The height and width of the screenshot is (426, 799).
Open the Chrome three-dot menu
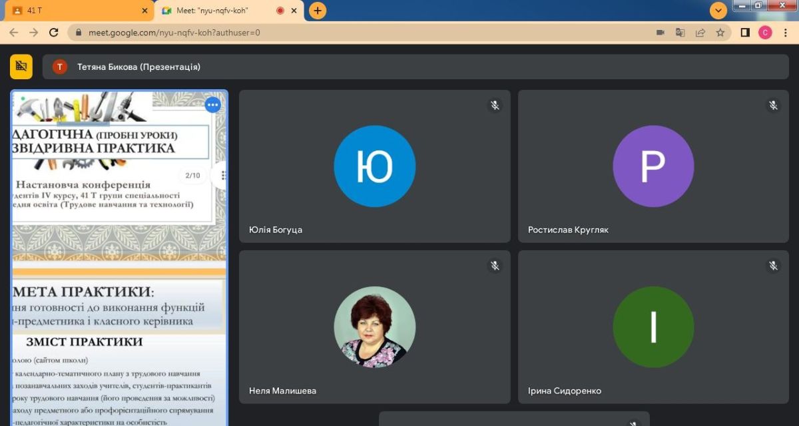click(x=784, y=33)
